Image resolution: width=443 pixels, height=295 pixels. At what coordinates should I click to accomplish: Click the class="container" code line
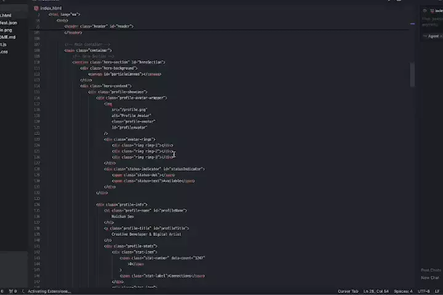[x=88, y=50]
